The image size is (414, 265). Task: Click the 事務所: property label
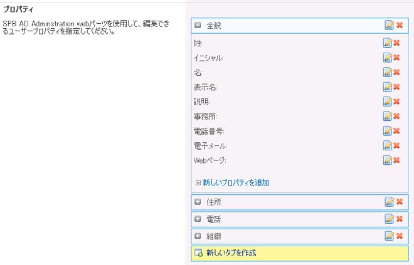[205, 117]
